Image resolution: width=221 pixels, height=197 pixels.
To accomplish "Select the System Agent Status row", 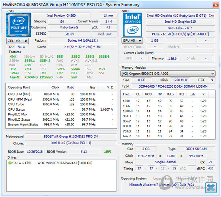I will (61, 125).
